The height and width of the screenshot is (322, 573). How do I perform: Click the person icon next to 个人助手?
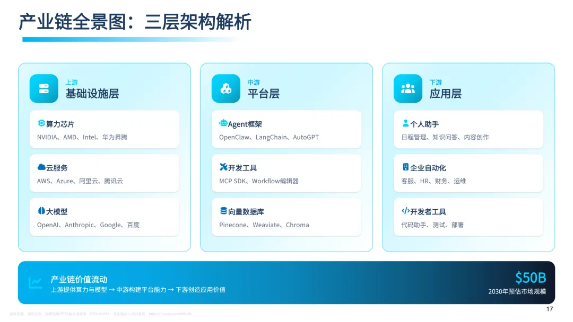405,123
